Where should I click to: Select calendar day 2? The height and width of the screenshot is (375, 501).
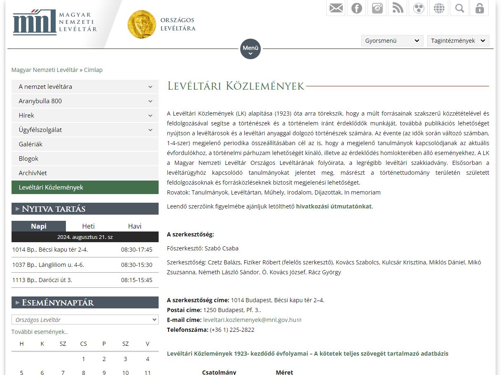click(x=104, y=359)
